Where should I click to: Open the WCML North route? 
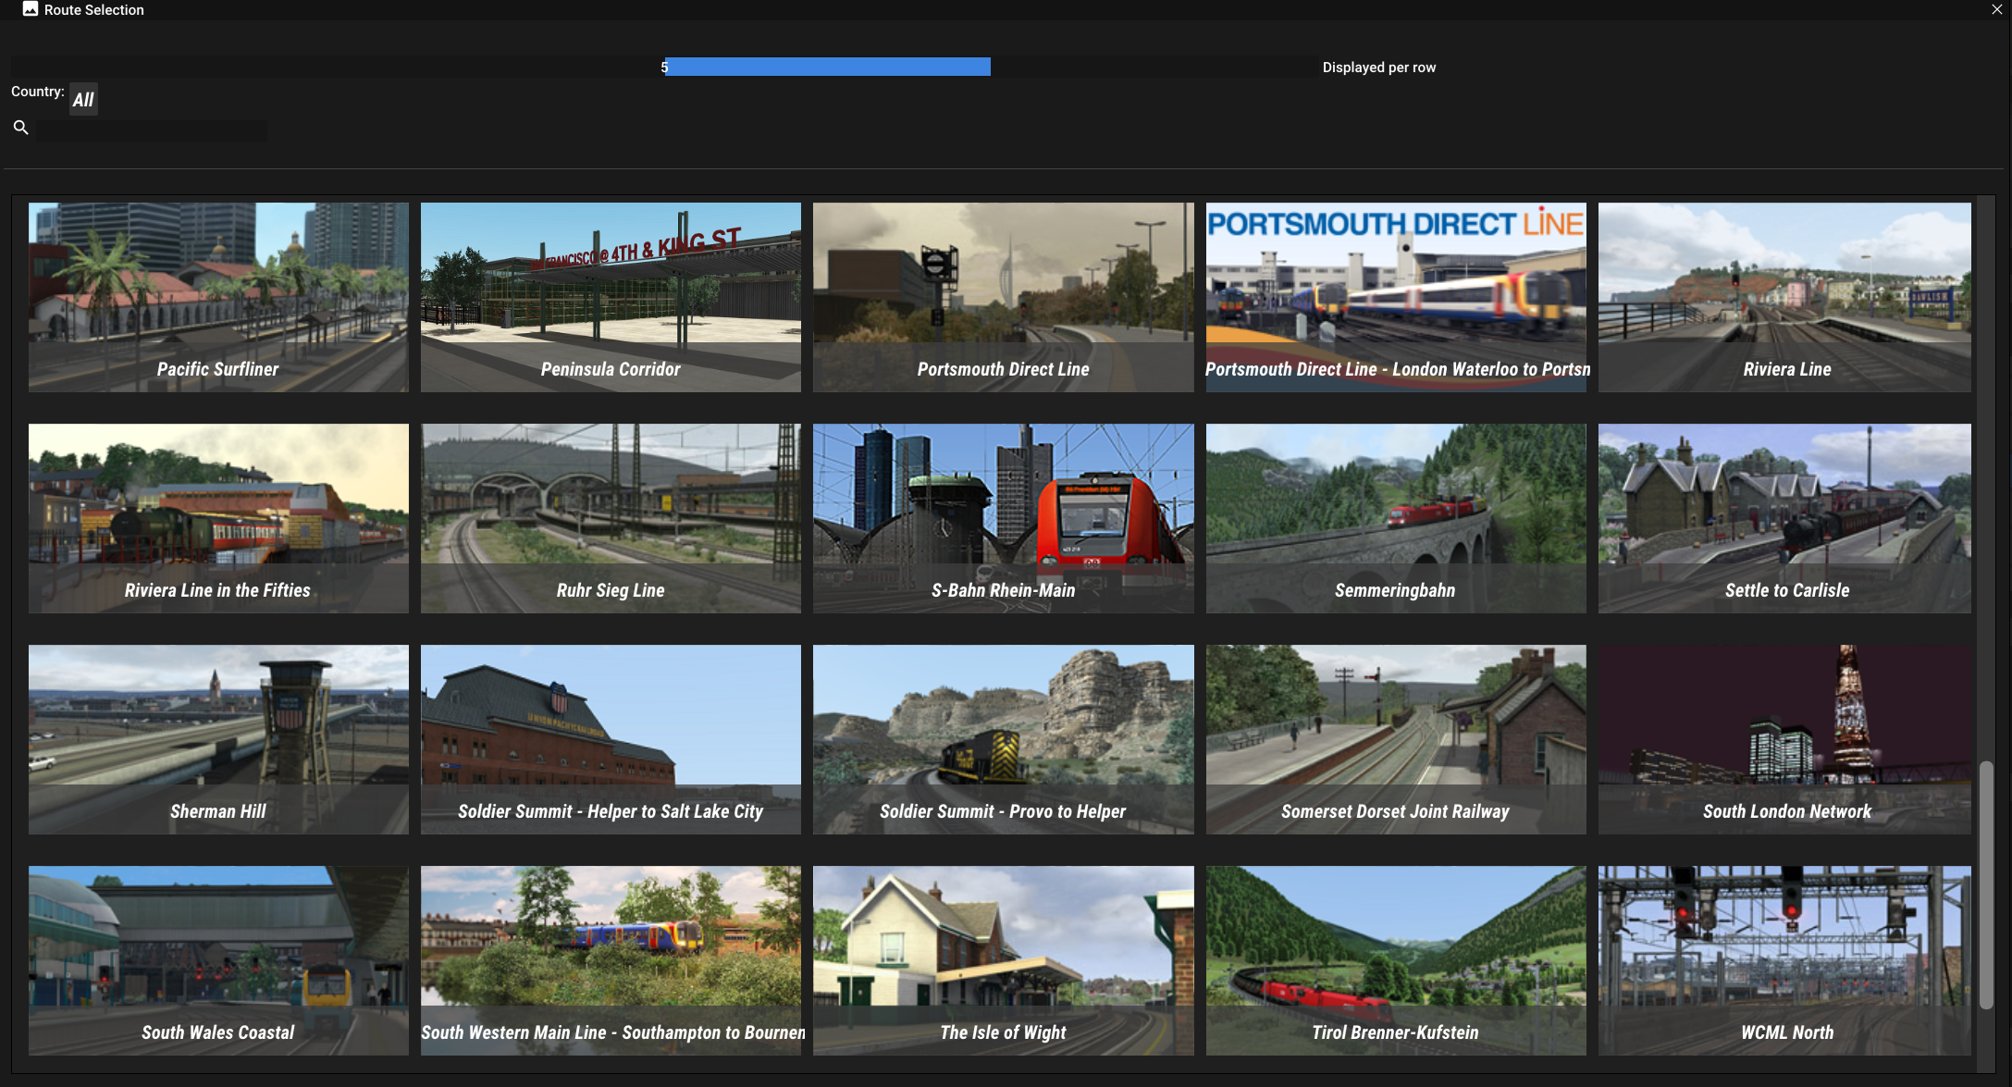click(x=1784, y=959)
